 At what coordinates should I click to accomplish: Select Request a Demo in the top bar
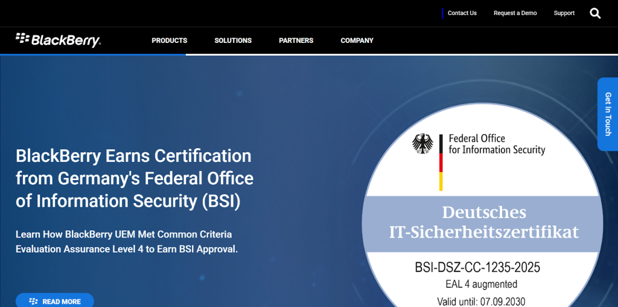coord(515,13)
